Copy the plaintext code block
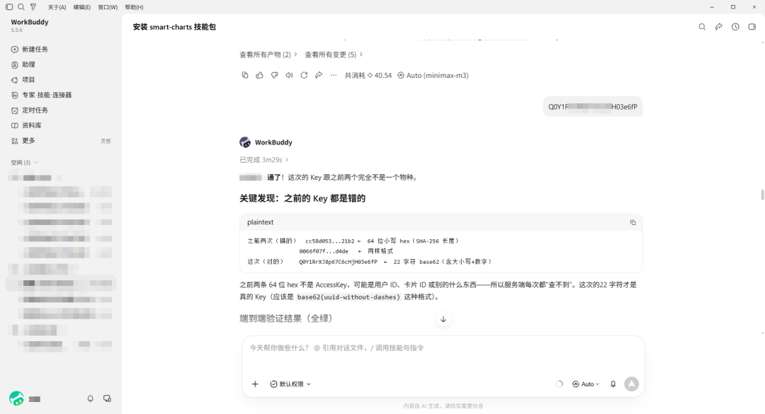The height and width of the screenshot is (414, 765). [x=633, y=222]
